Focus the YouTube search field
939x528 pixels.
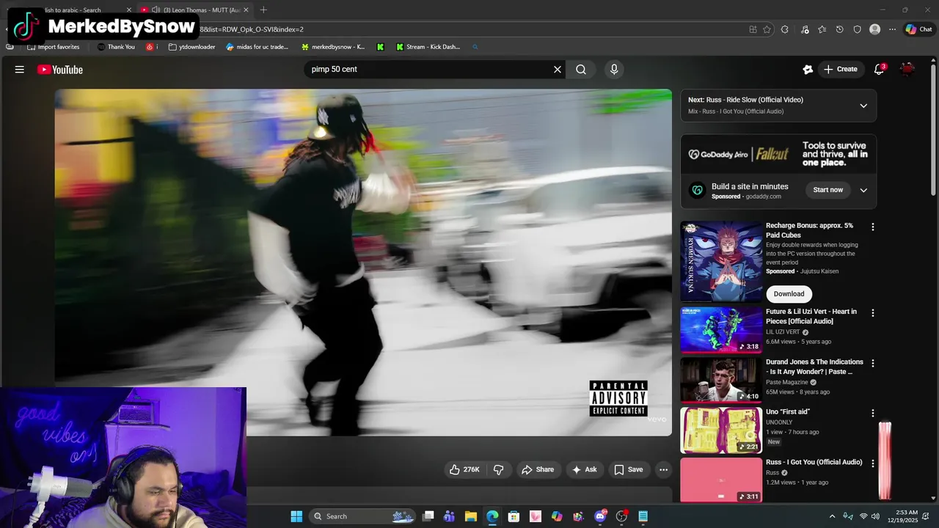point(429,70)
